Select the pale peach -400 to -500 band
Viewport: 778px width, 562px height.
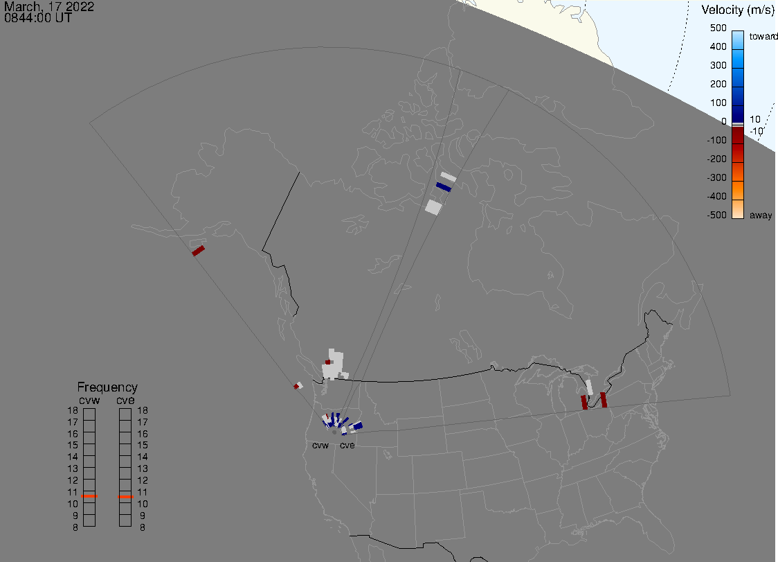[x=738, y=209]
